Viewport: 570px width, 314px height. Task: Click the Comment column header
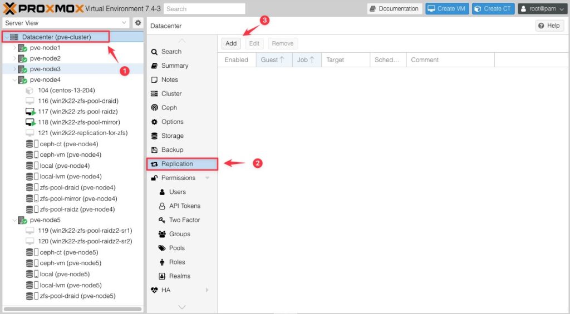pyautogui.click(x=450, y=60)
